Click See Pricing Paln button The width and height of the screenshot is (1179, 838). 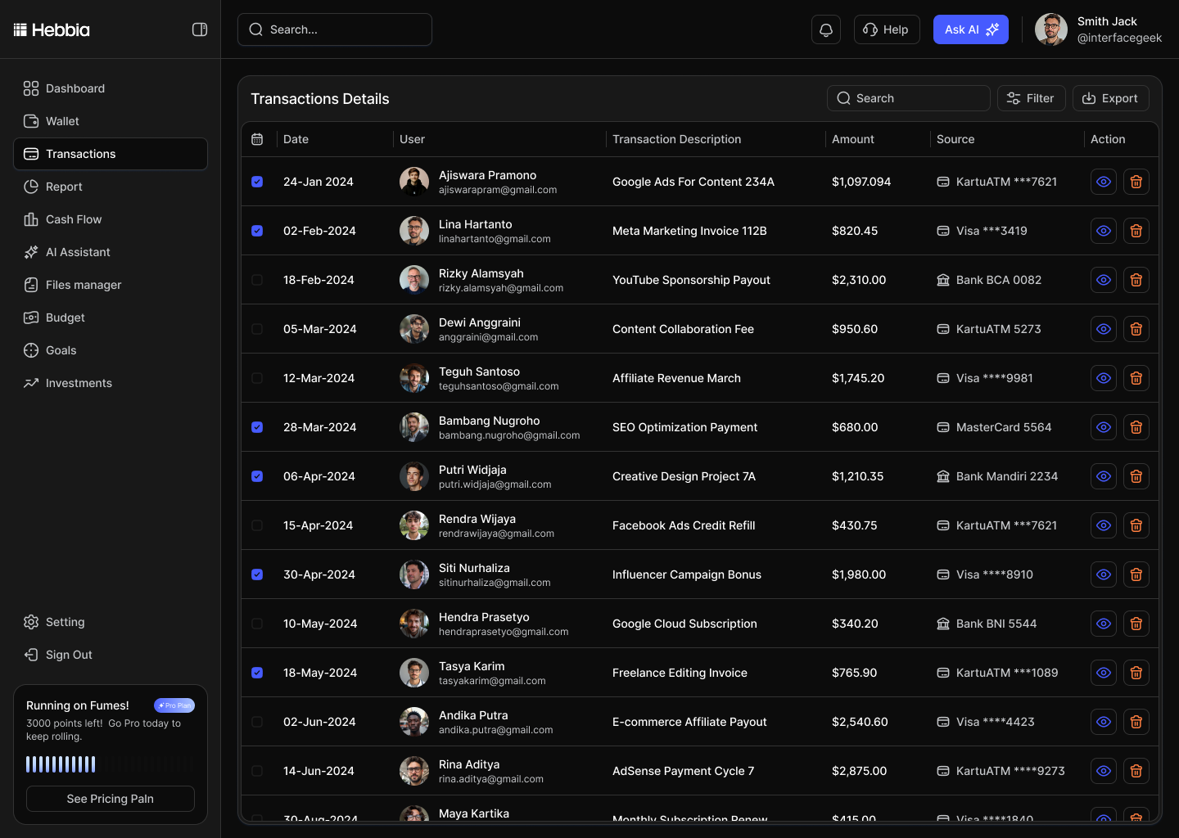pos(111,799)
